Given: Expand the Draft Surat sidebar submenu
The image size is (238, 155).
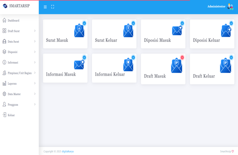Looking at the screenshot, I should coord(19,31).
